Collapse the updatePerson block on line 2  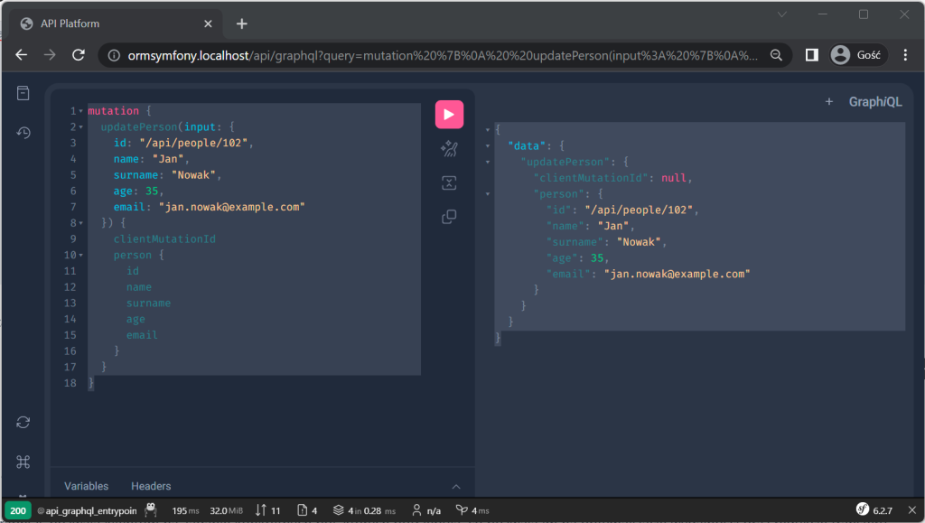tap(80, 127)
